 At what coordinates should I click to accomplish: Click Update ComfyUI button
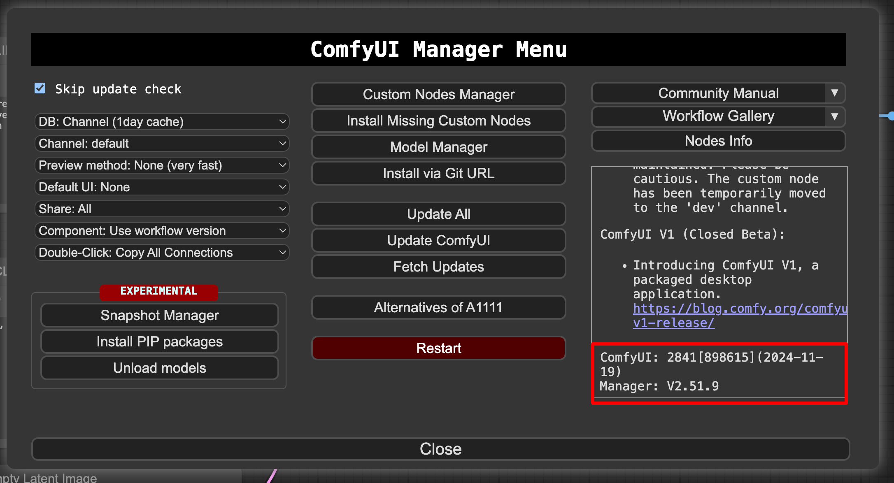(438, 240)
